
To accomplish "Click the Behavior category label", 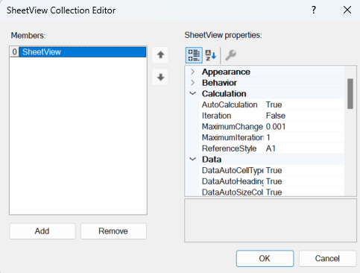I will pyautogui.click(x=219, y=83).
